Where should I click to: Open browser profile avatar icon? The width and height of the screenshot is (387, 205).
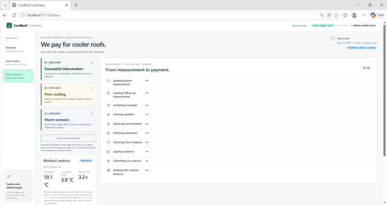pyautogui.click(x=354, y=15)
